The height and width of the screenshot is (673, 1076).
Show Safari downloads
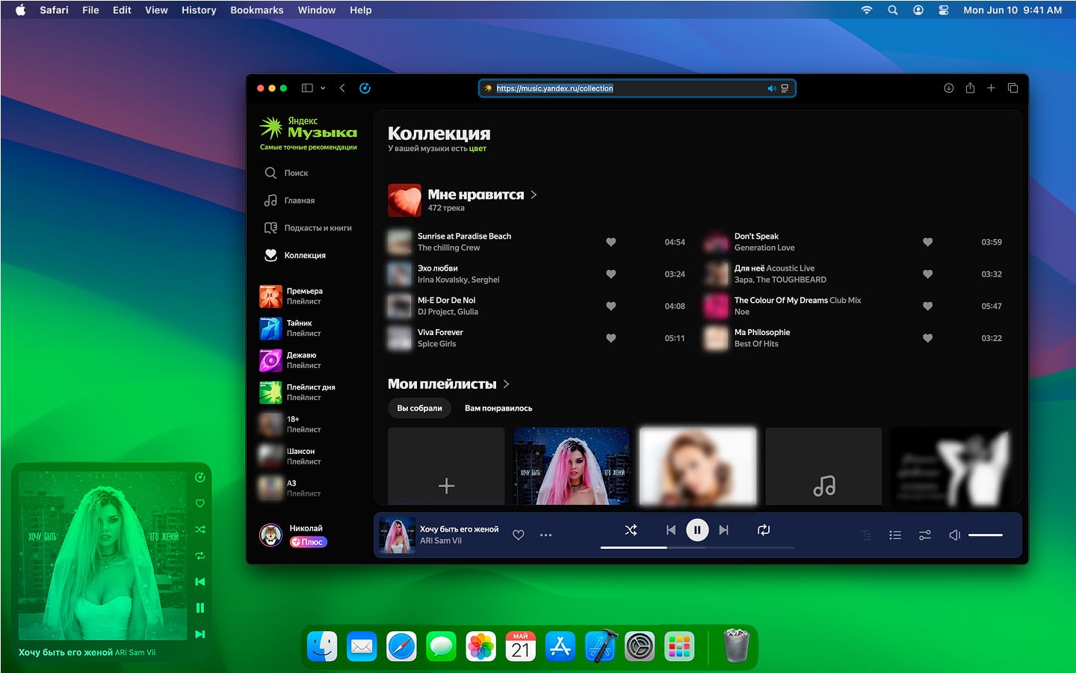[949, 88]
